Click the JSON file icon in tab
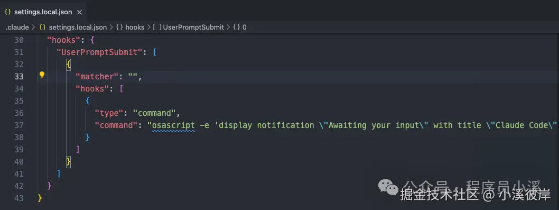Viewport: 559px width, 210px height. [7, 12]
